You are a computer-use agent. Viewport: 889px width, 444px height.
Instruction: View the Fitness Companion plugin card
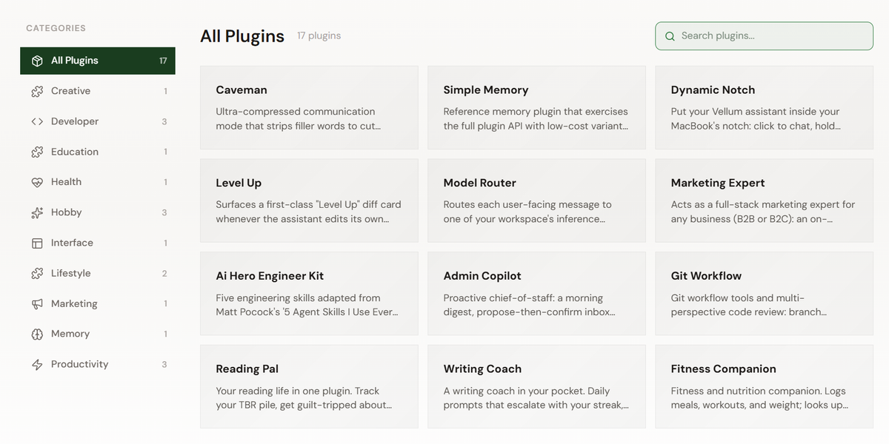click(x=764, y=386)
